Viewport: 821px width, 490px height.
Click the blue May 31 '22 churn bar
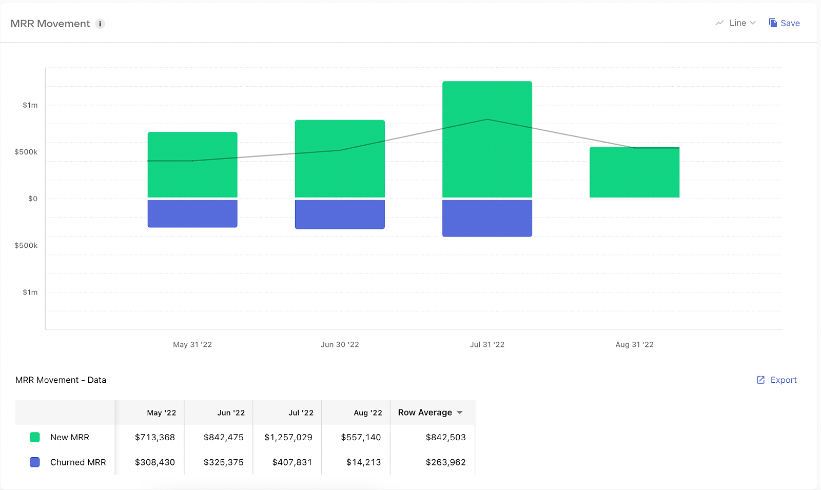pos(192,213)
